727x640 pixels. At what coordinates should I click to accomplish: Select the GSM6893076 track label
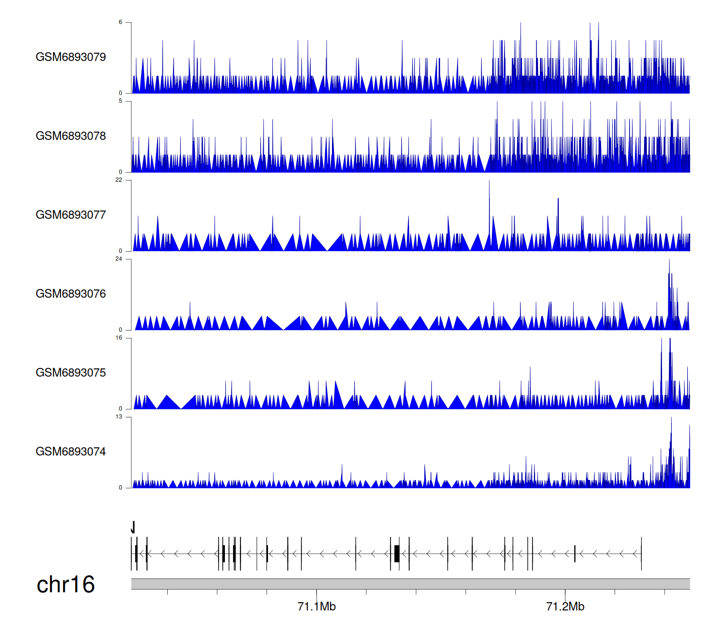point(71,294)
